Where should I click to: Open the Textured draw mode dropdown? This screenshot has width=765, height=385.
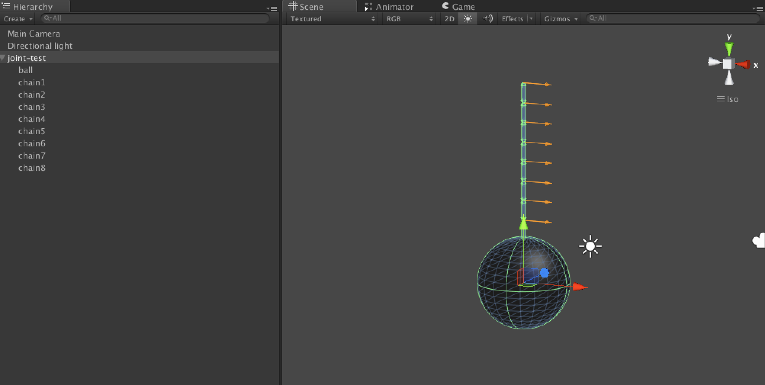[333, 19]
